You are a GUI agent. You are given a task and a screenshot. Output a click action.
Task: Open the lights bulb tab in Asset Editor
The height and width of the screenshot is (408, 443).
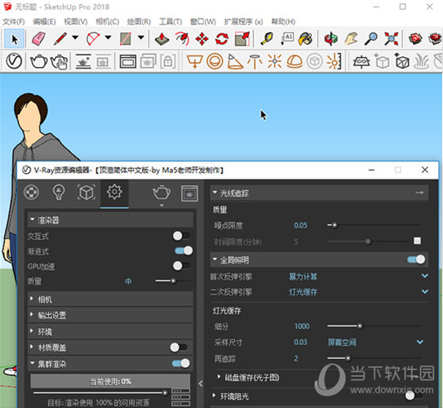tap(59, 193)
